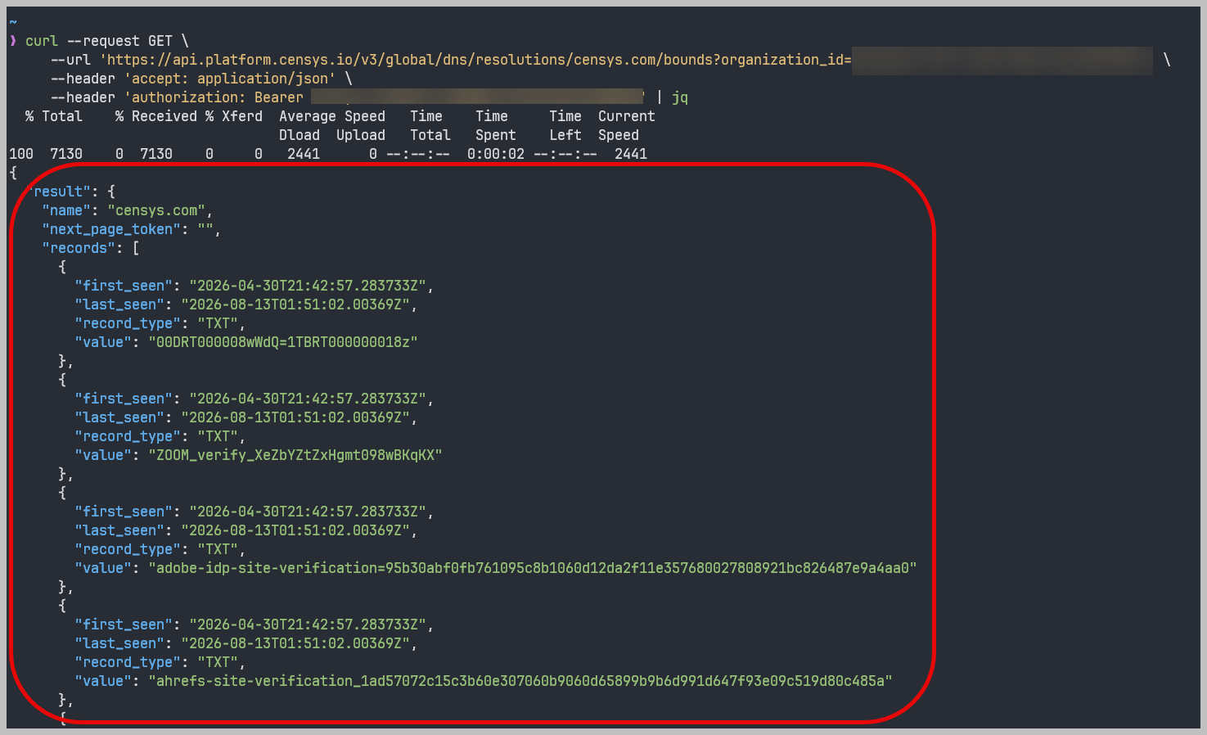Click the "next_page_token" key

pyautogui.click(x=111, y=229)
